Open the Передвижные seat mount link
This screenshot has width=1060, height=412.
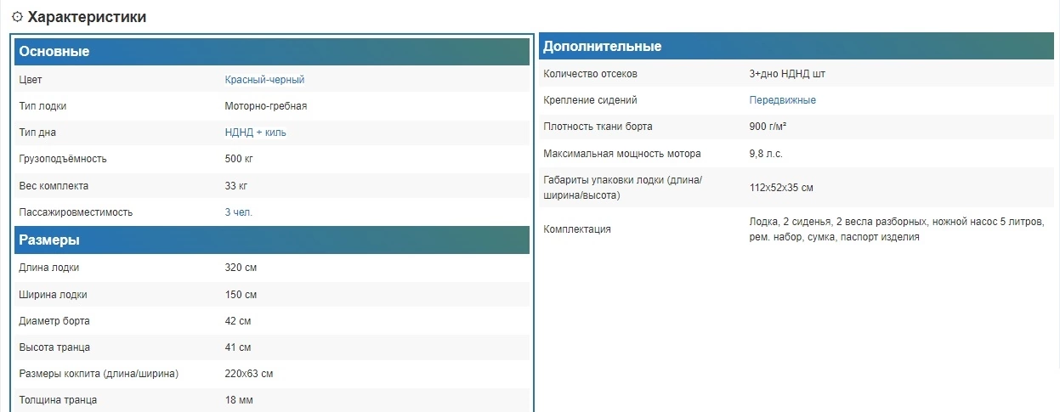782,100
